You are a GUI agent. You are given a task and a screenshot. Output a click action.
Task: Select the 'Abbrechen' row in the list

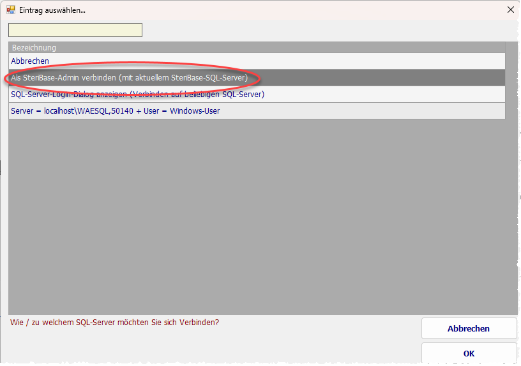[257, 61]
